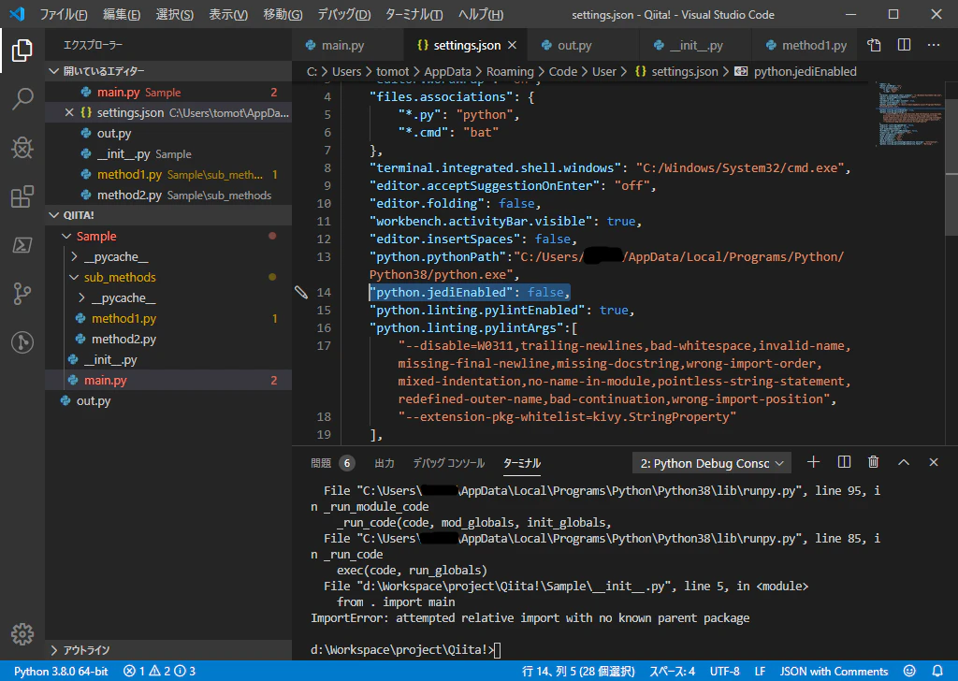Image resolution: width=958 pixels, height=681 pixels.
Task: Open the Debug menu in menu bar
Action: (x=344, y=15)
